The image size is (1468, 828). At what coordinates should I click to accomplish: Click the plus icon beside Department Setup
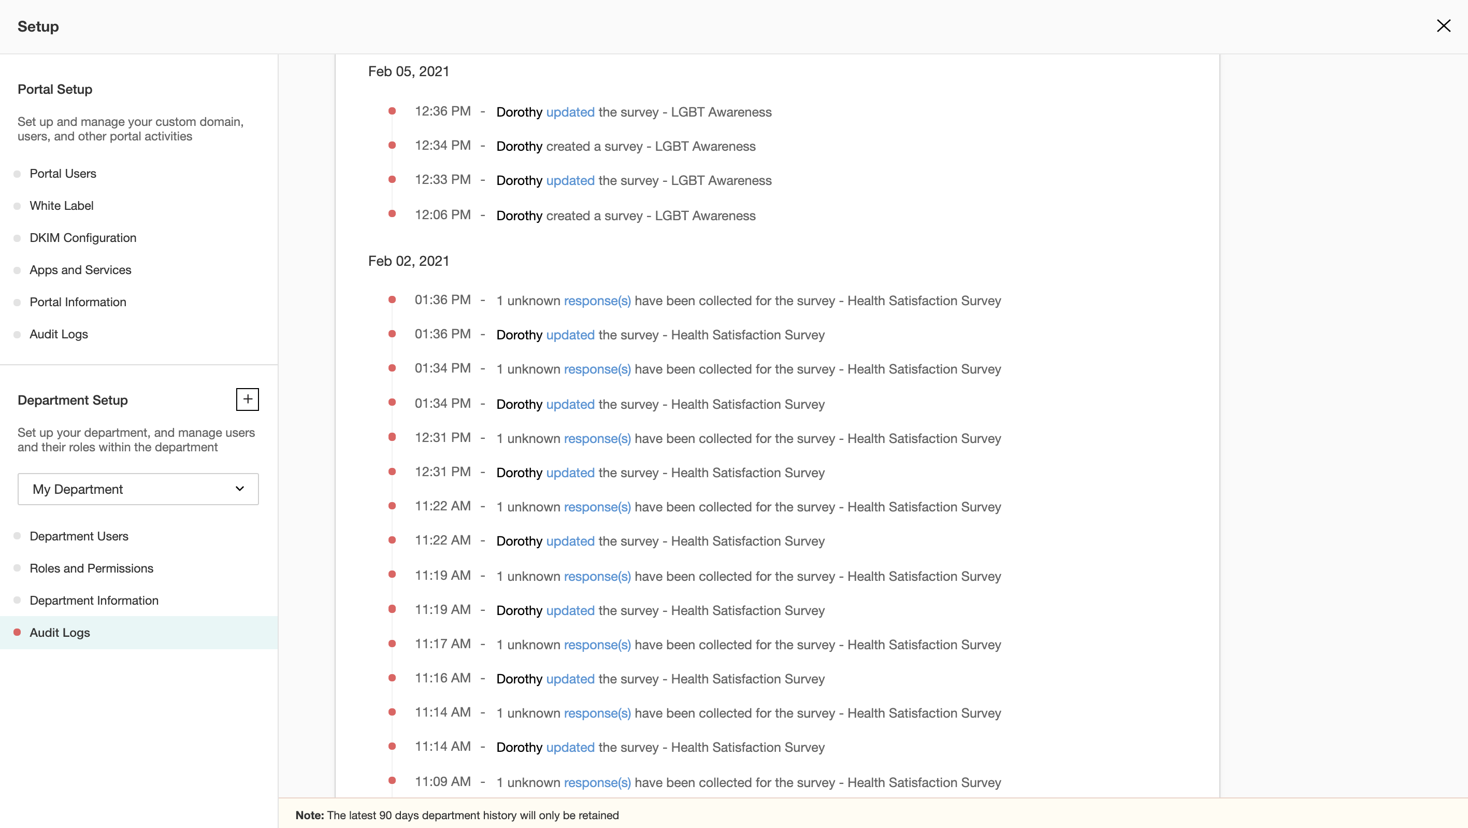pos(247,399)
